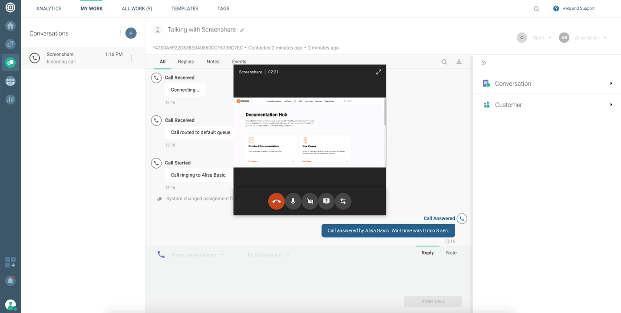Search within the conversation messages
The image size is (621, 313).
tap(444, 62)
